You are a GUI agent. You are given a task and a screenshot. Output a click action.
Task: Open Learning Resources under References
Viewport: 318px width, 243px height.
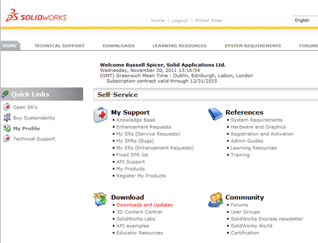[x=254, y=148]
